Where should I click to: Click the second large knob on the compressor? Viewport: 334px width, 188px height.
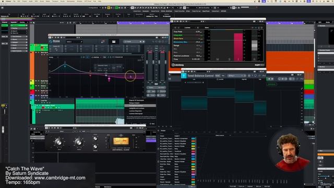(x=79, y=142)
